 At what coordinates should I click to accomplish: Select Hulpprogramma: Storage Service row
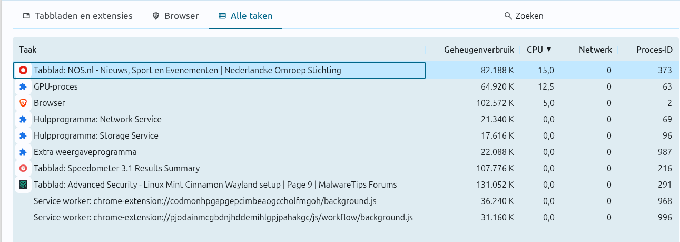(346, 135)
